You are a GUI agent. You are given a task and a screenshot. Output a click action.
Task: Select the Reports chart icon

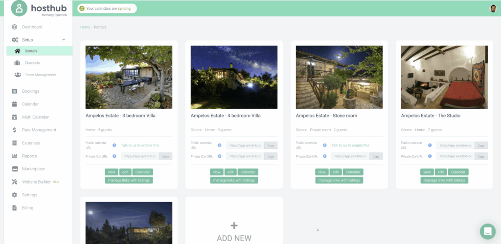[x=15, y=156]
